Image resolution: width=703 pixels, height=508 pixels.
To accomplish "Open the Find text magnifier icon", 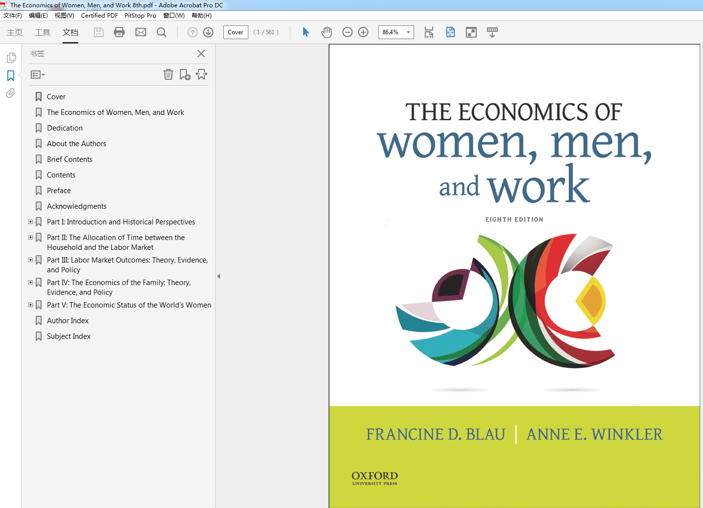I will point(161,32).
